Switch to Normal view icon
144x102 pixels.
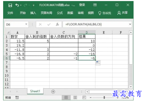[x=66, y=97]
